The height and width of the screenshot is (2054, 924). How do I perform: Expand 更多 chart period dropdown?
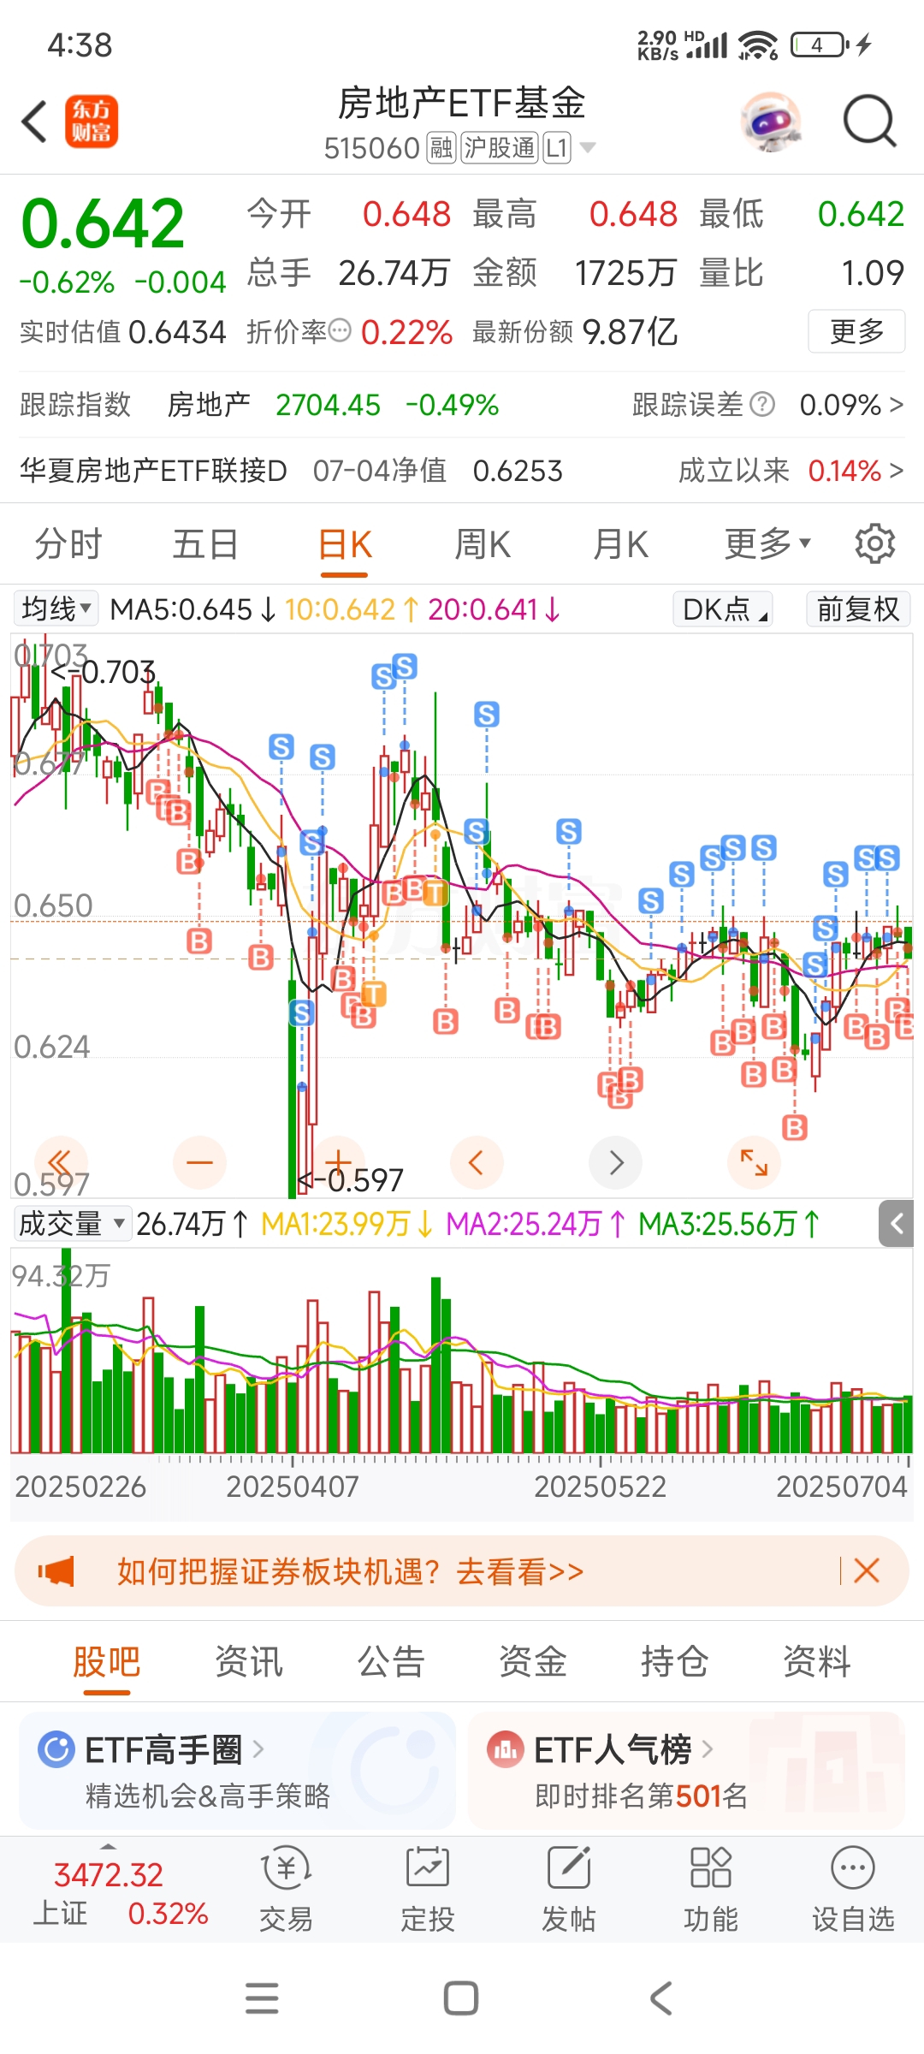pyautogui.click(x=767, y=543)
